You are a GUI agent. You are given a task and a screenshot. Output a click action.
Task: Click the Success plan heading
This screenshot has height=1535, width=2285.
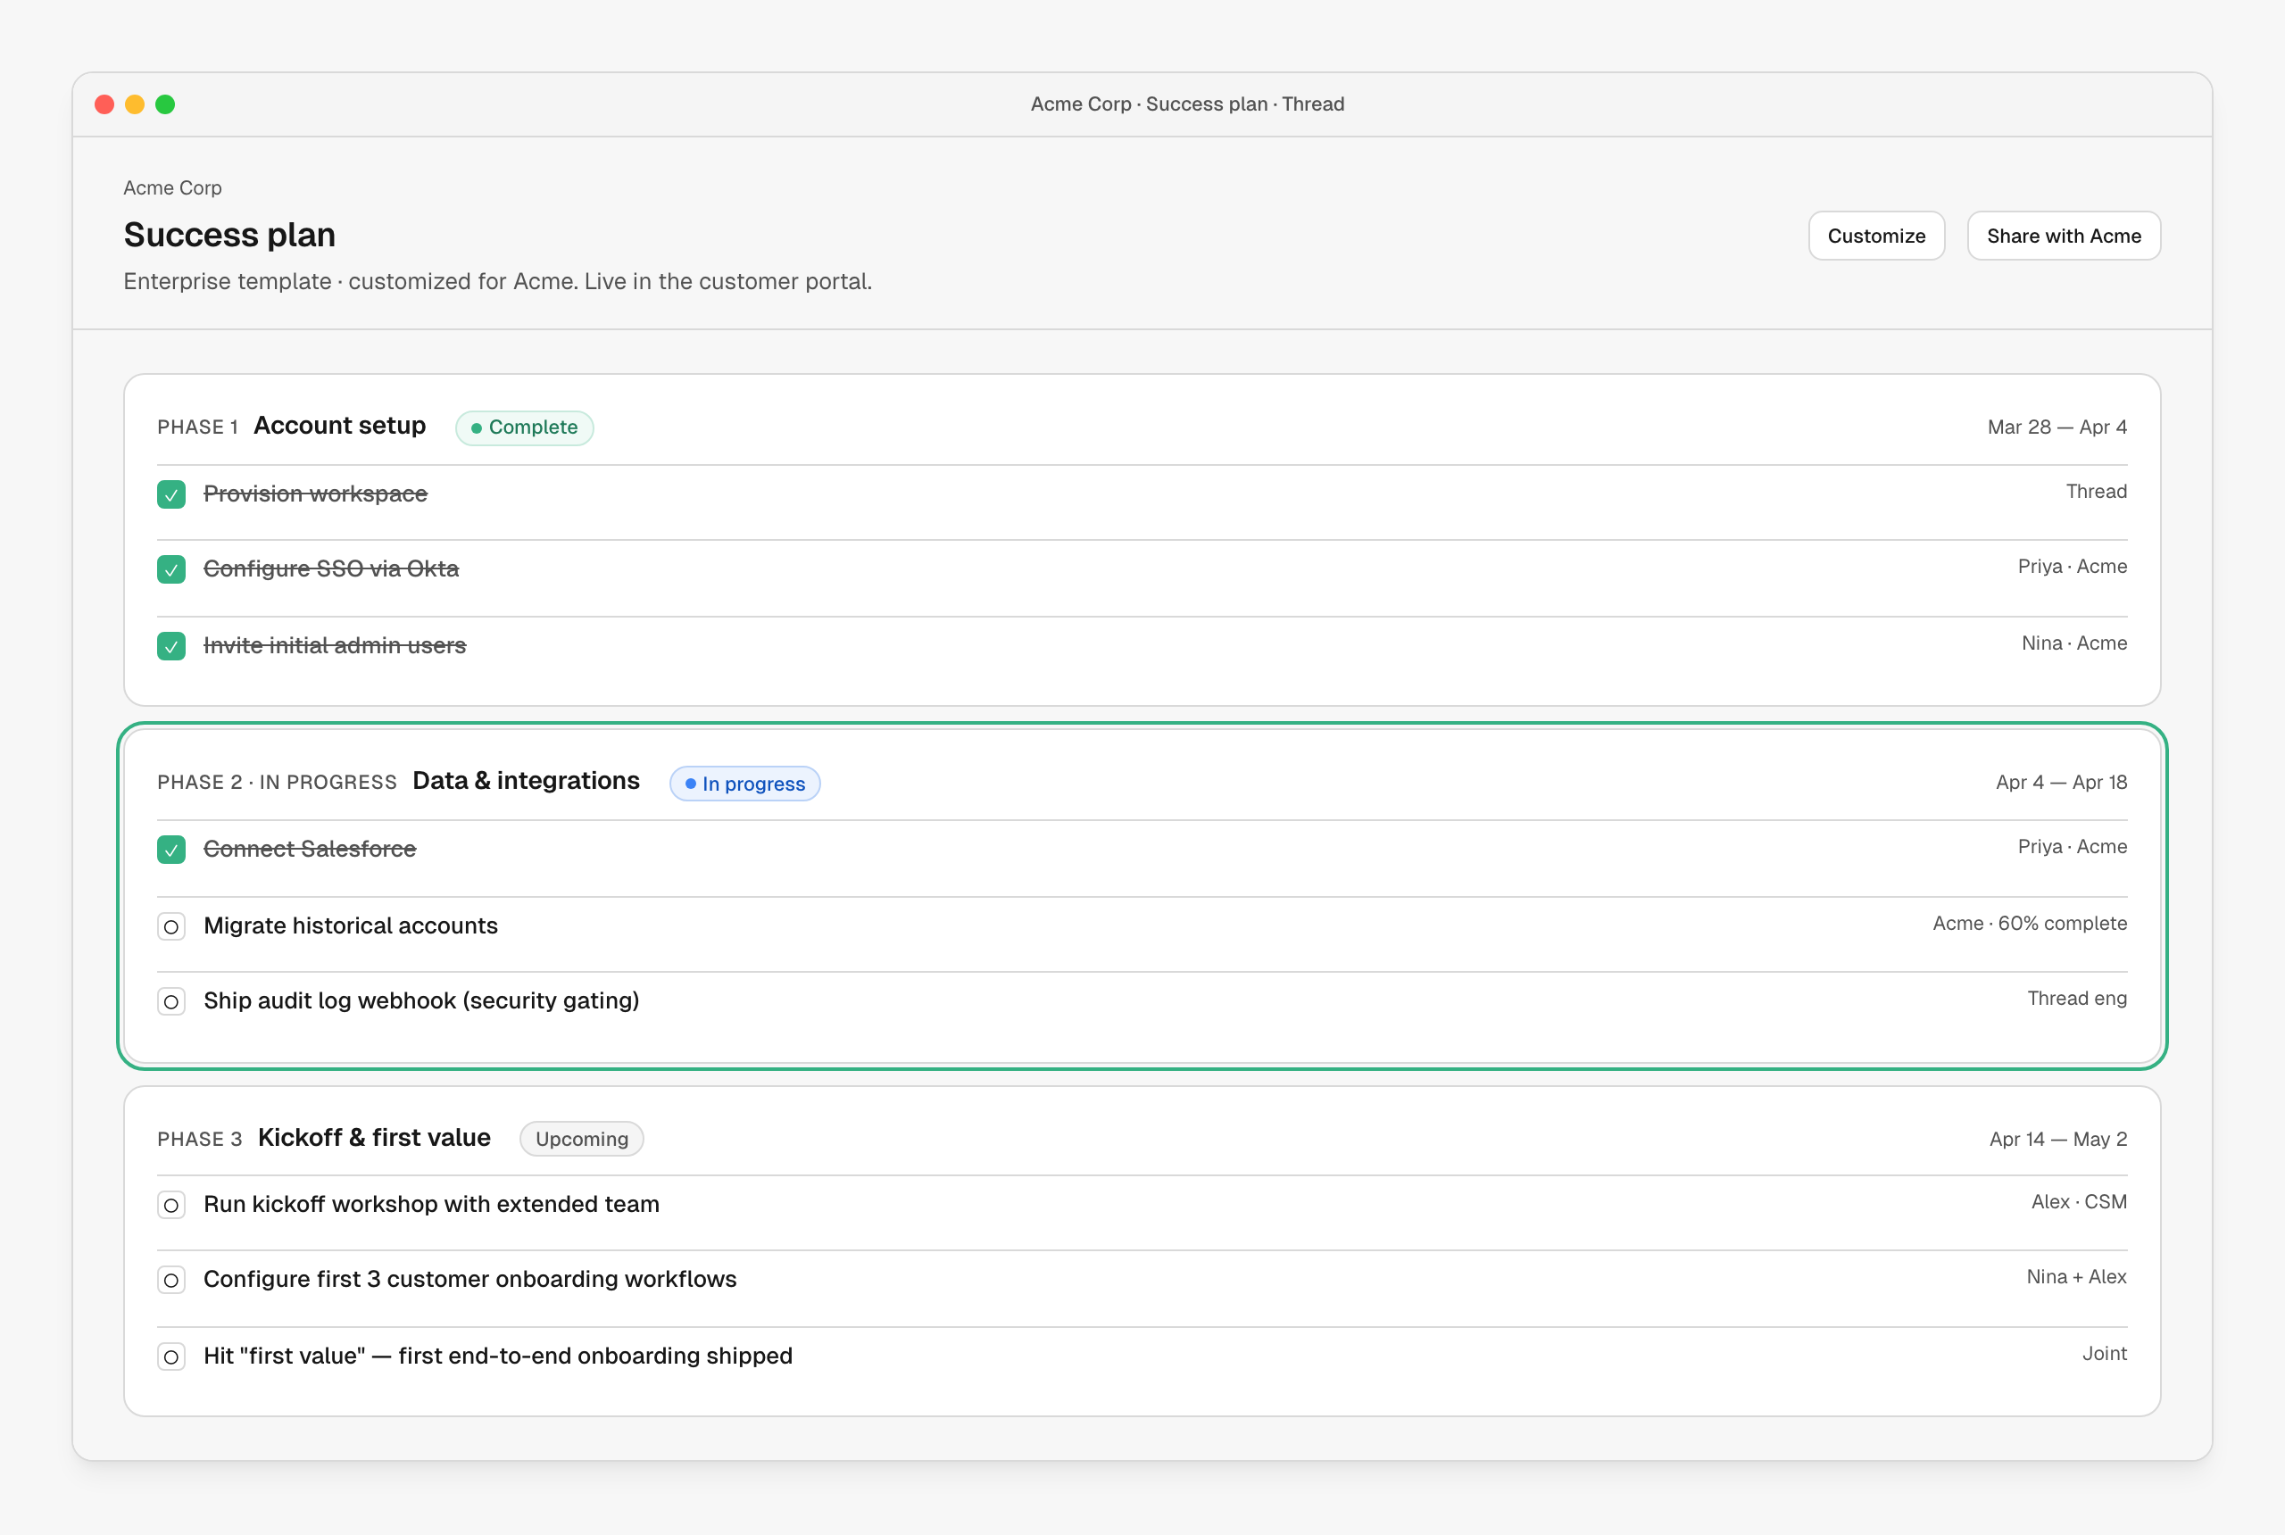[x=229, y=235]
